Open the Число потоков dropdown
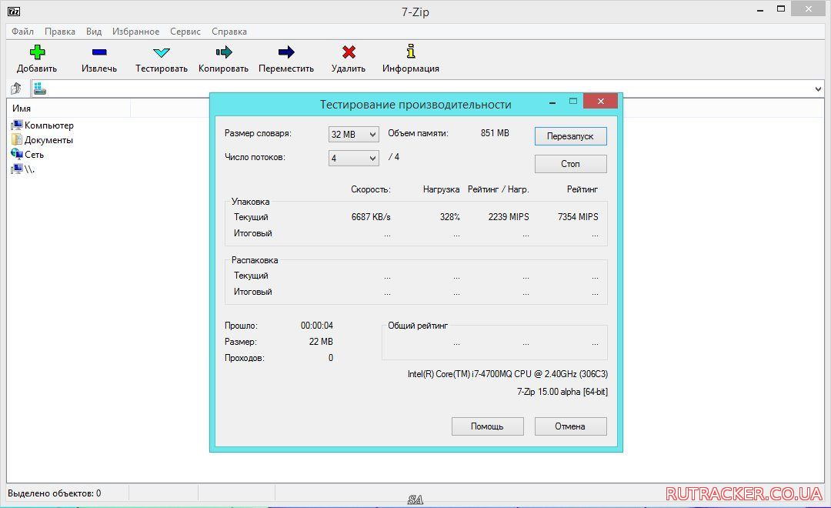831x508 pixels. coord(353,158)
